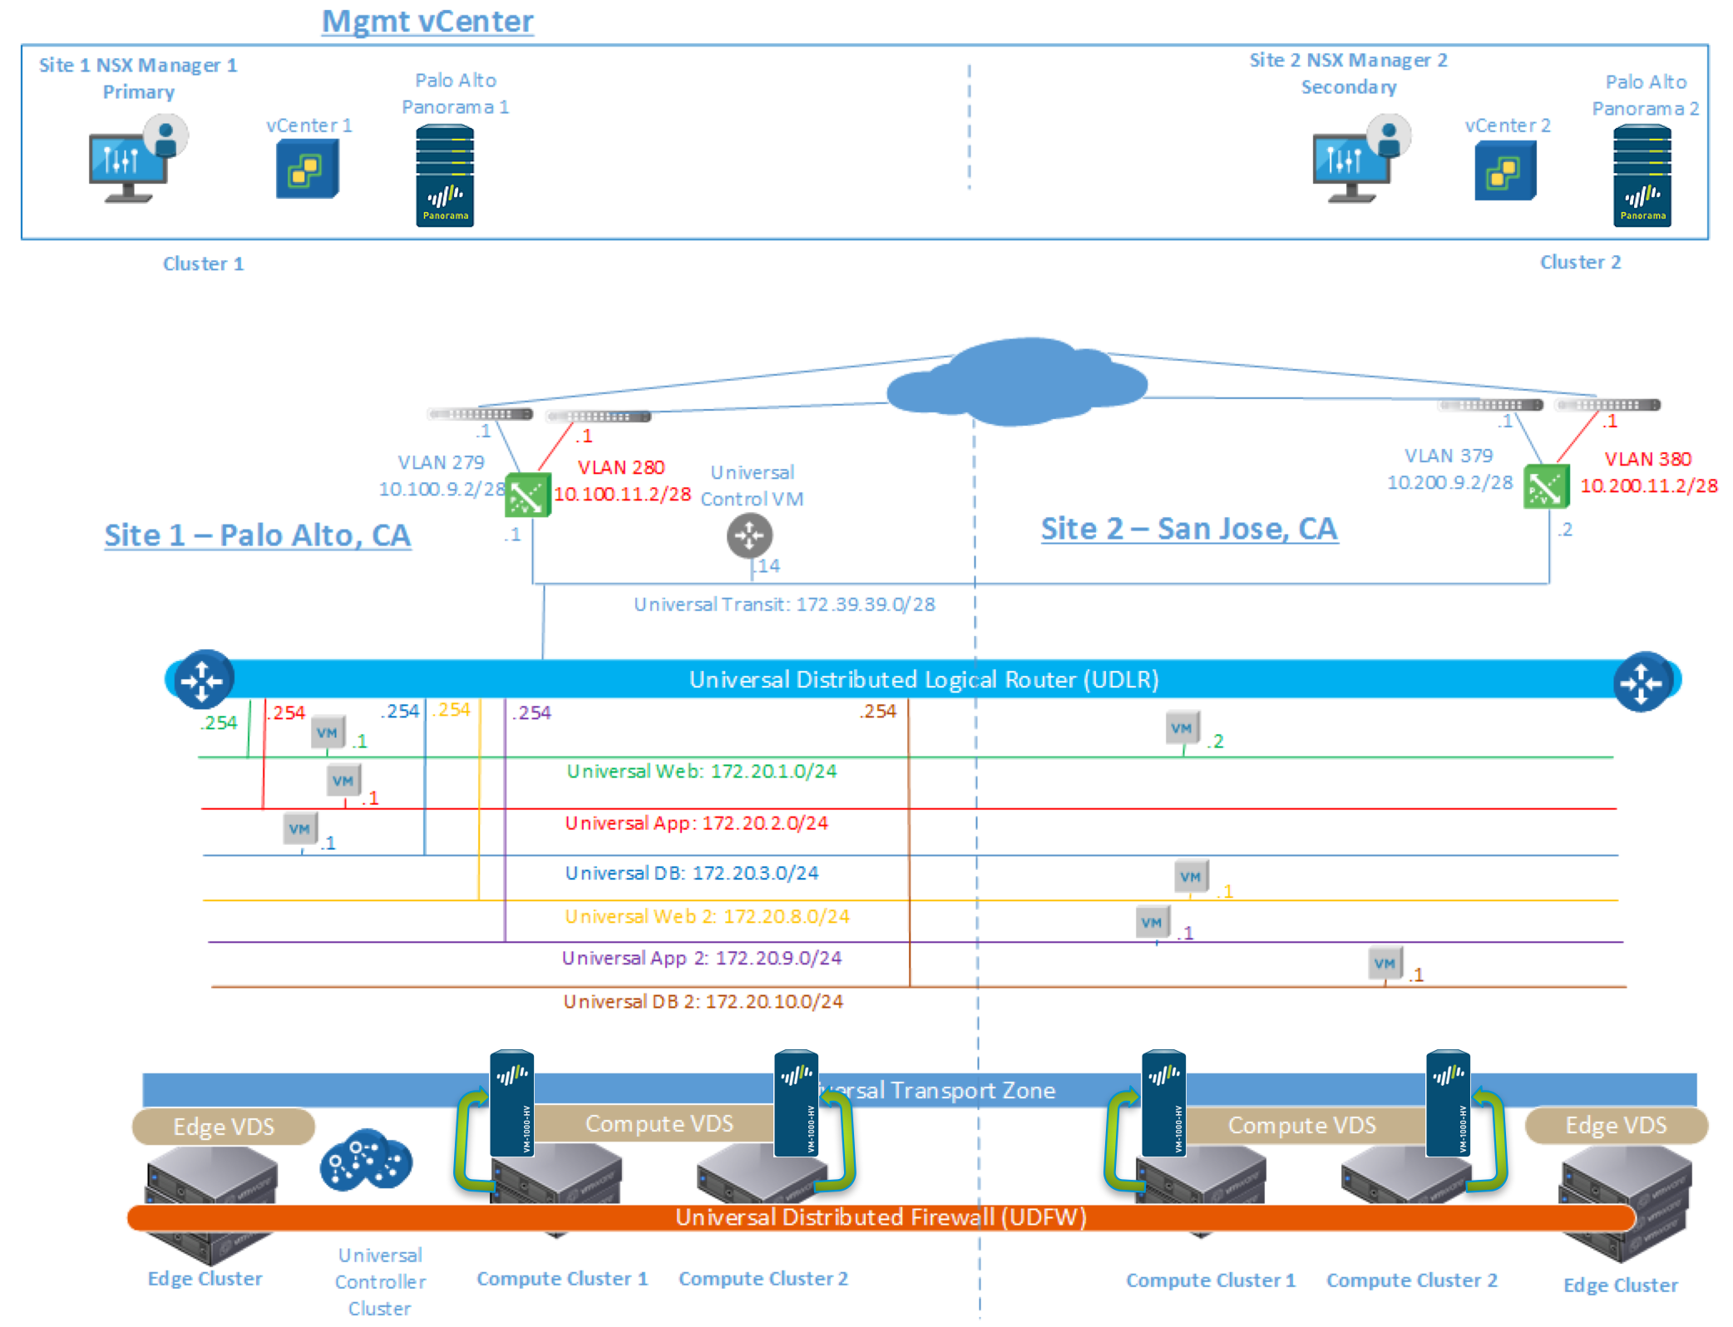The width and height of the screenshot is (1733, 1327).
Task: Open the Mgmt vCenter heading
Action: click(x=427, y=21)
